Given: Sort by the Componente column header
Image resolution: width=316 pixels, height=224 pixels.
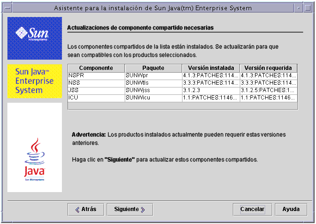Looking at the screenshot, I should pos(96,68).
